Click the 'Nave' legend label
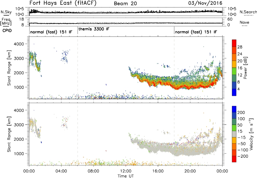This screenshot has width=257, height=178. click(x=244, y=22)
